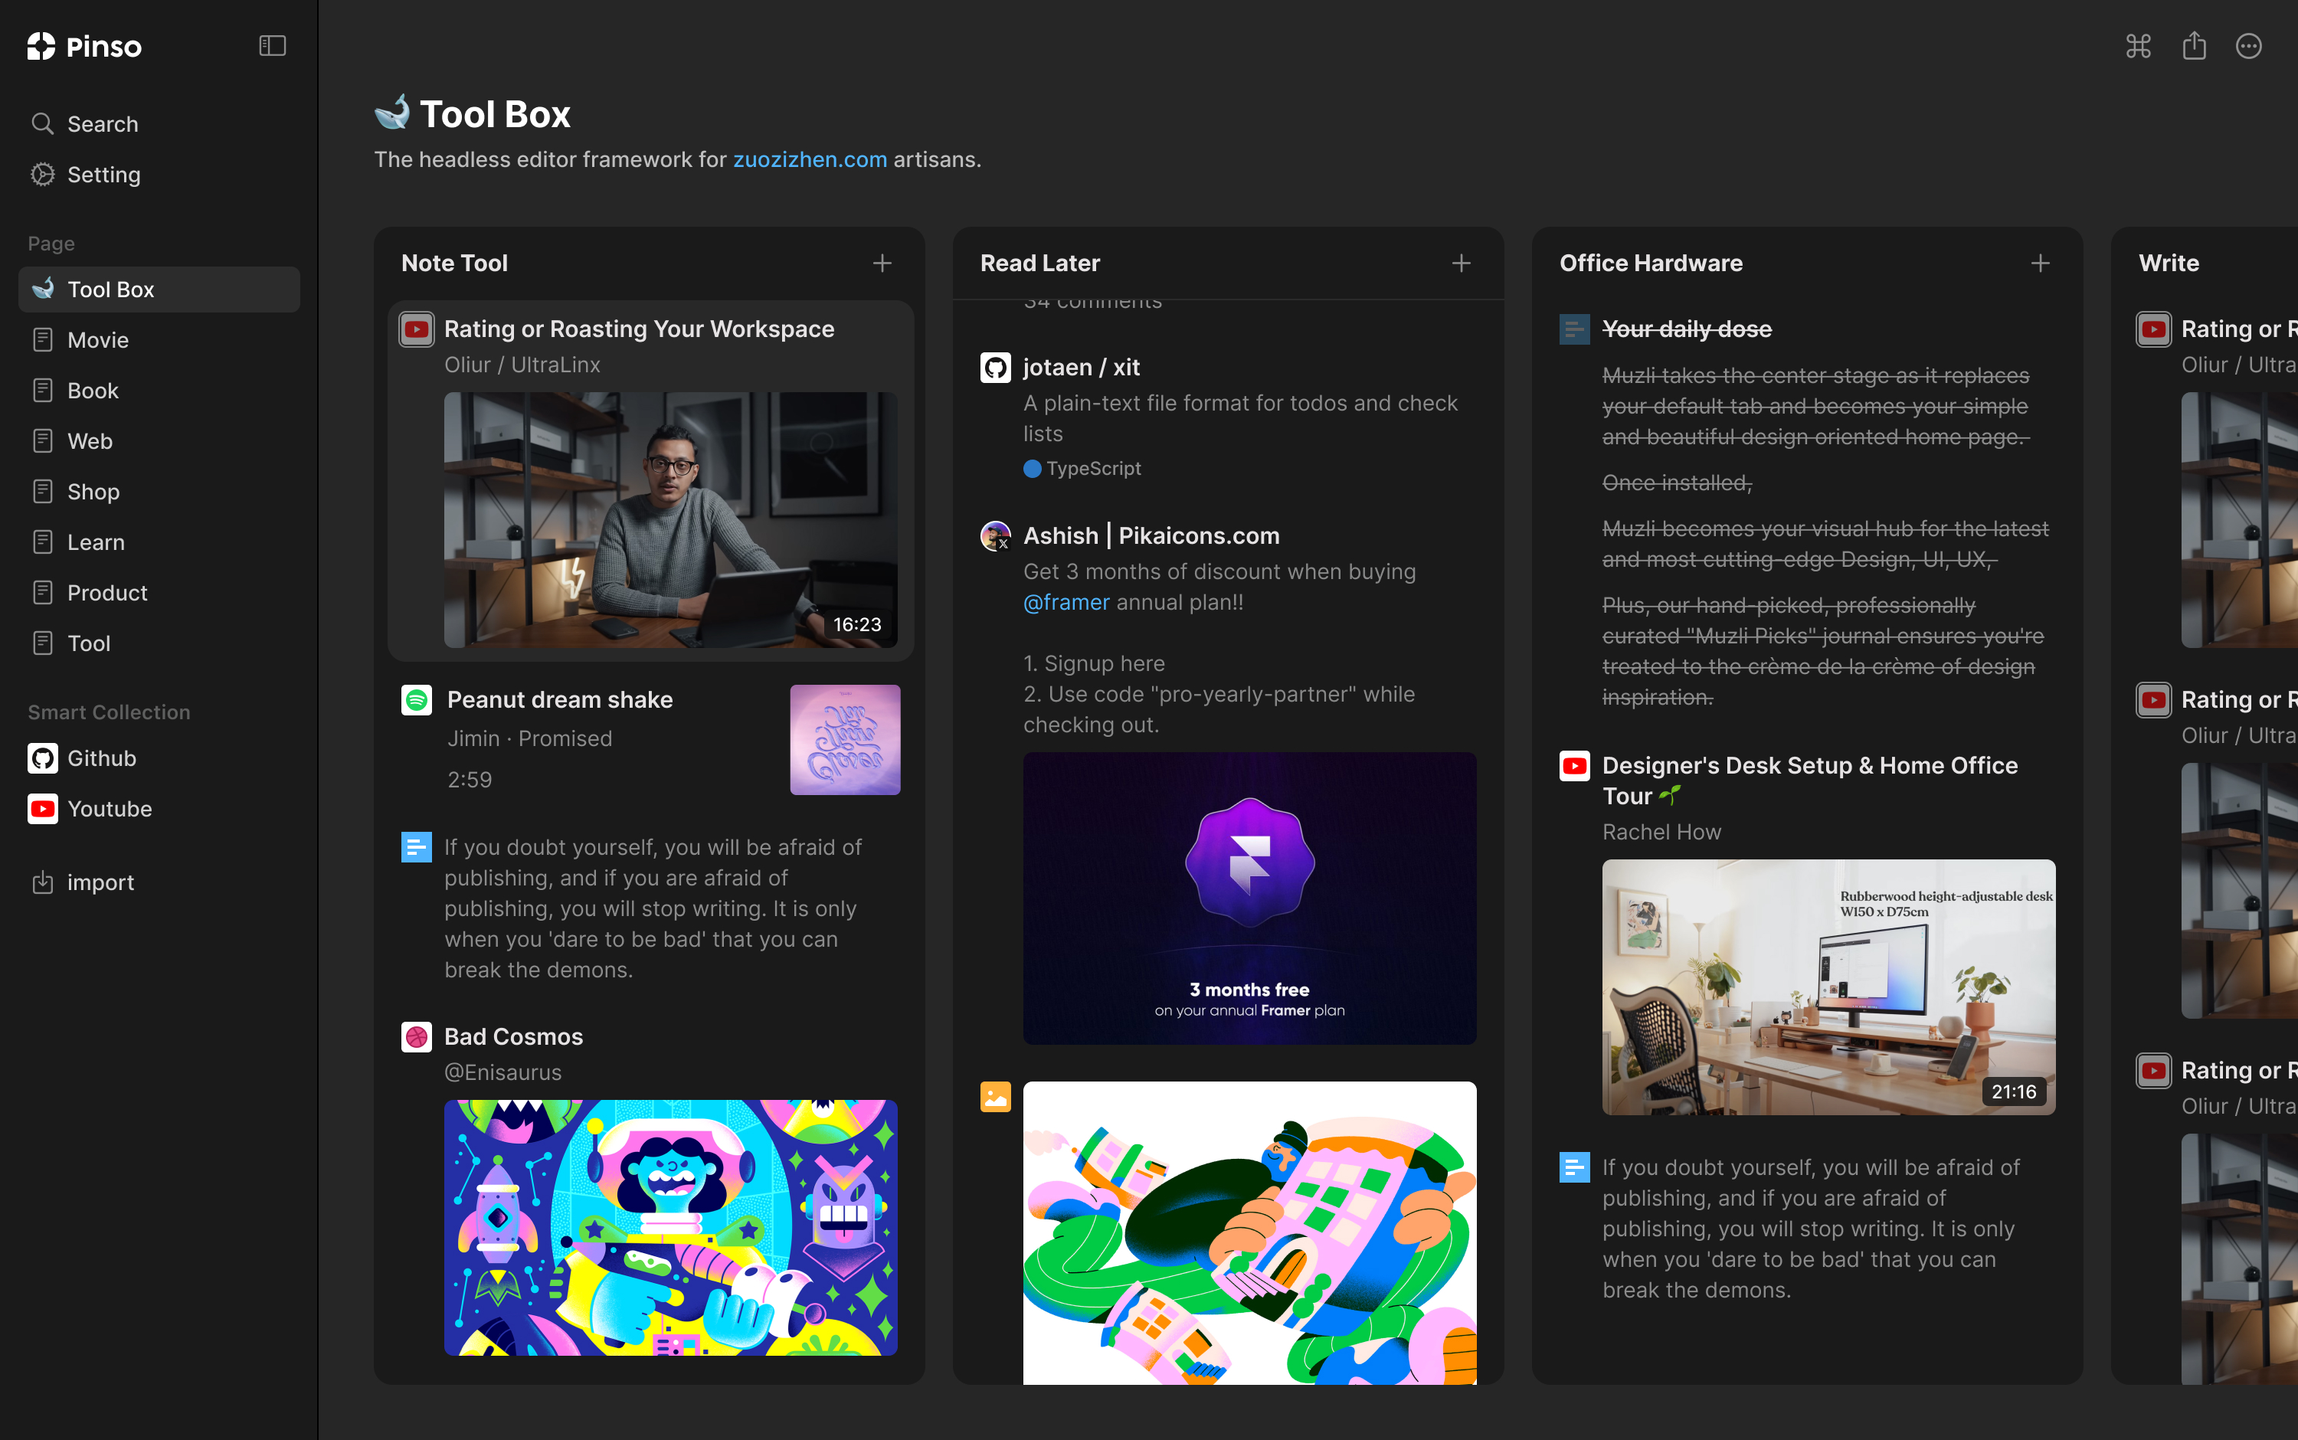Open the Bad Cosmos illustration thumbnail

tap(670, 1228)
